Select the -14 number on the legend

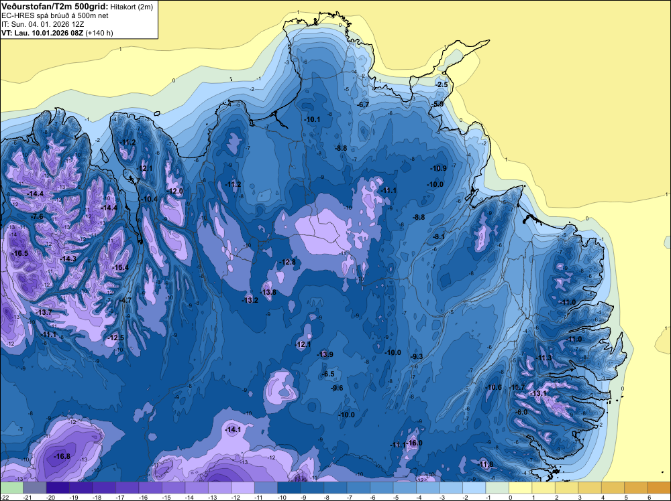coord(190,498)
